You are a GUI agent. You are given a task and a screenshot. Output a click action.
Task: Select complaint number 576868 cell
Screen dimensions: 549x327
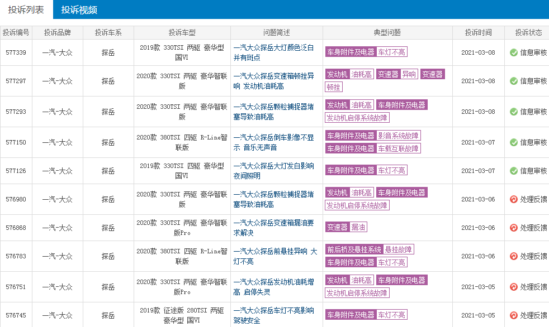[x=16, y=228]
